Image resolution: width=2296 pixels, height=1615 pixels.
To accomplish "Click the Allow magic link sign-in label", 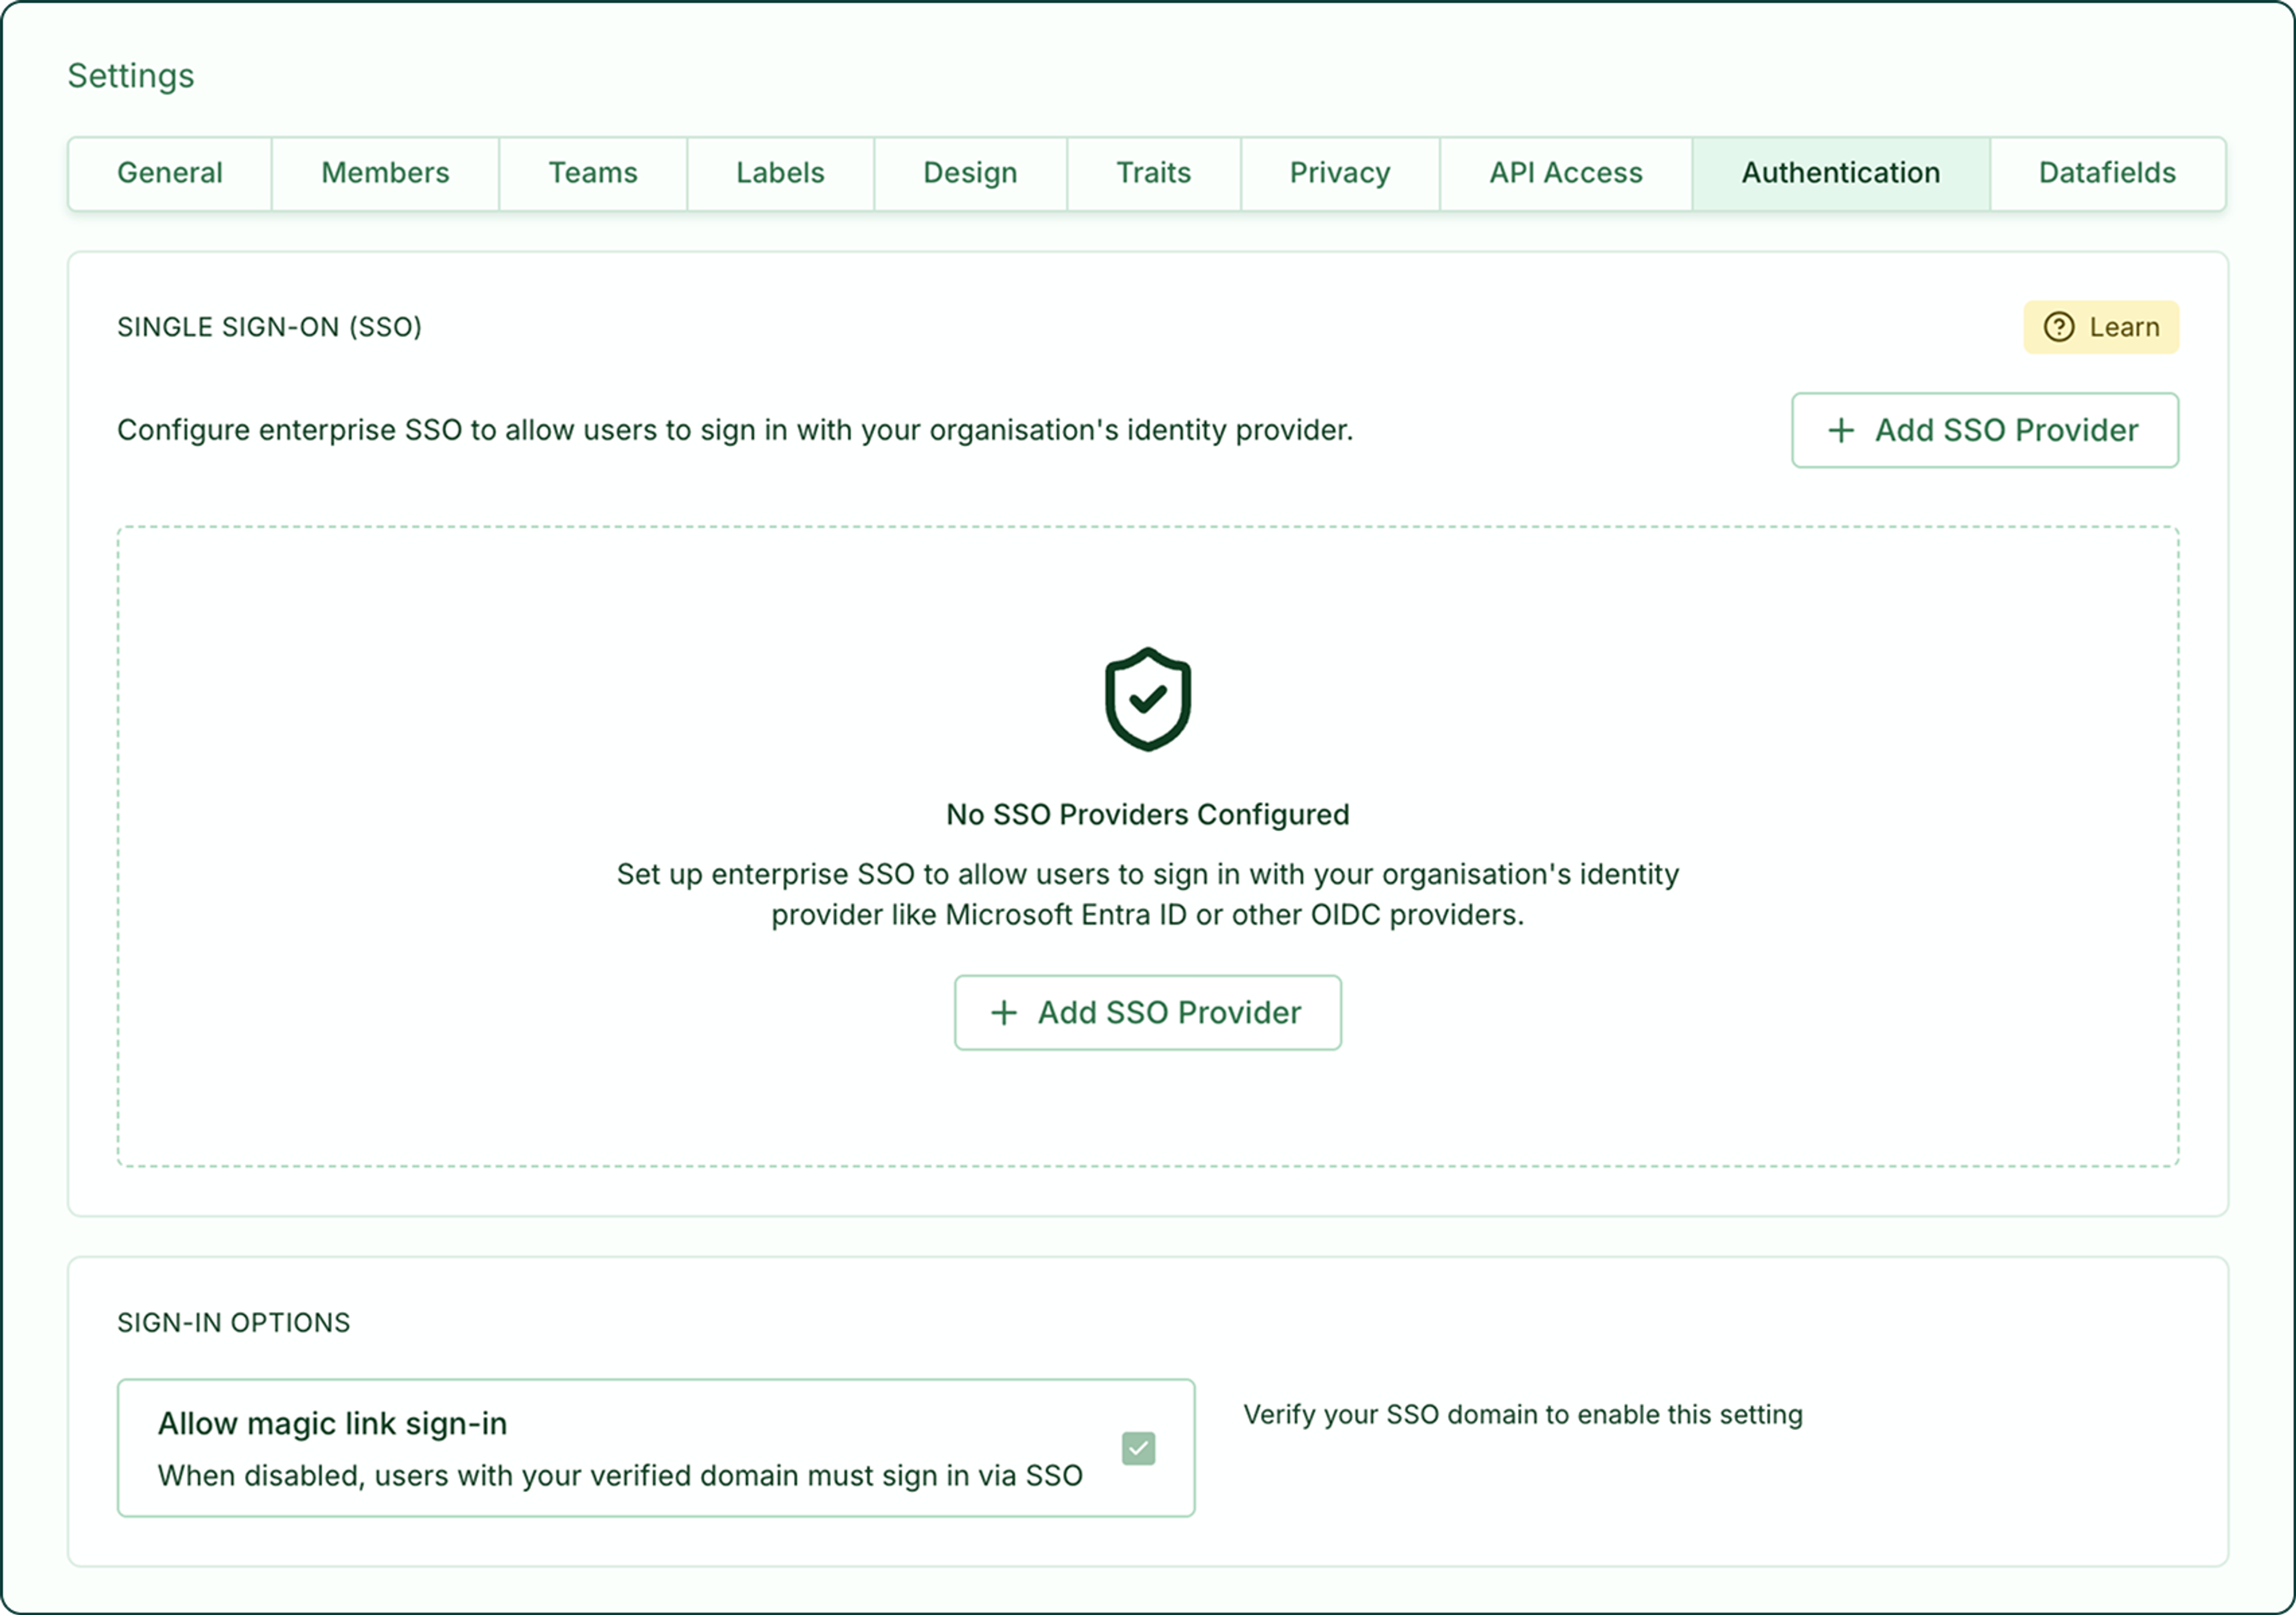I will pyautogui.click(x=333, y=1424).
